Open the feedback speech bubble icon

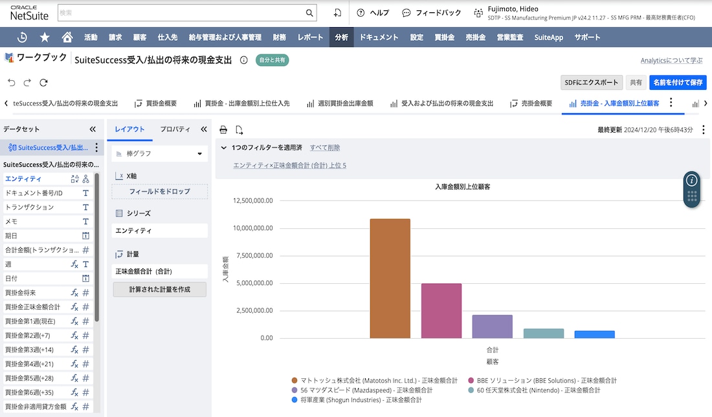406,13
